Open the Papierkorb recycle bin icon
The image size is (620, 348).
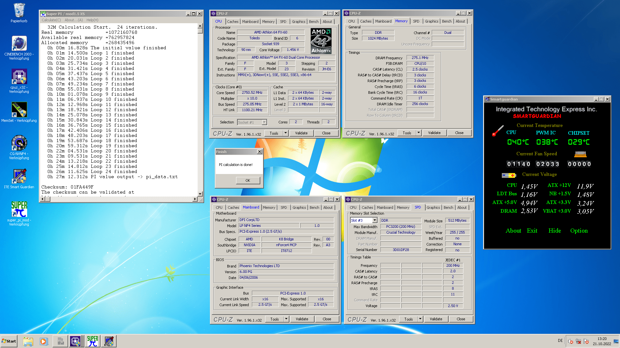pos(19,11)
